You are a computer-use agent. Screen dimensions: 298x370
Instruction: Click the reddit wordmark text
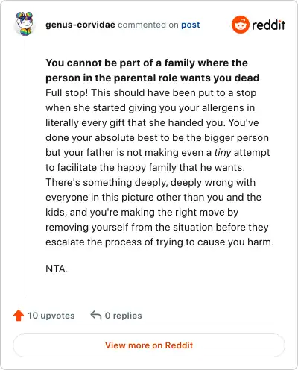pyautogui.click(x=268, y=25)
